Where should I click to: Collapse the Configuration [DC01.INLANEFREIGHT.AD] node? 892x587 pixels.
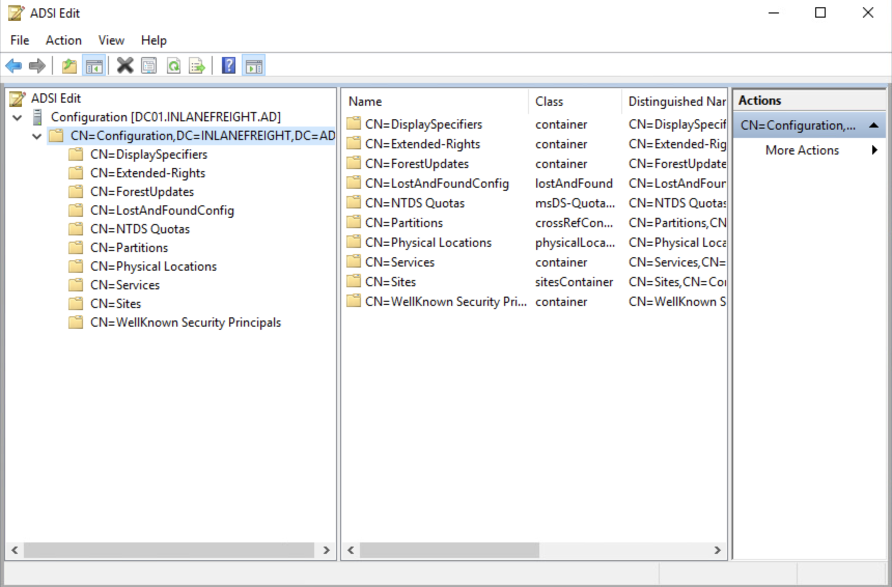pyautogui.click(x=17, y=118)
